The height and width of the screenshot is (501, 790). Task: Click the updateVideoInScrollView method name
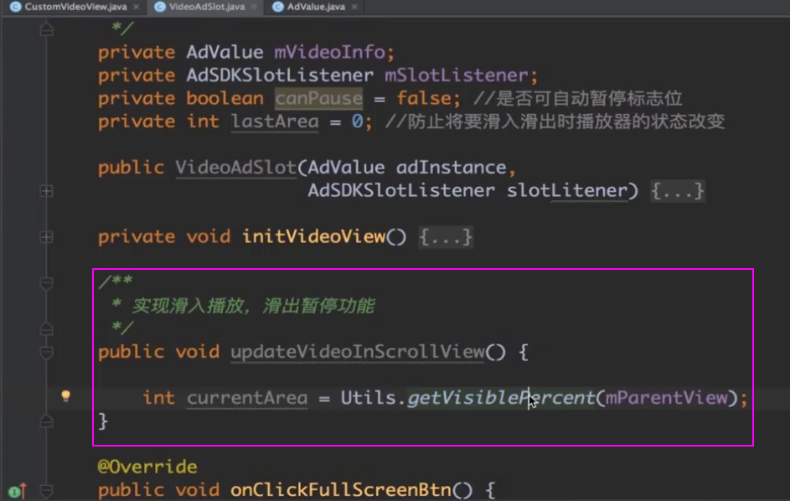click(x=357, y=352)
